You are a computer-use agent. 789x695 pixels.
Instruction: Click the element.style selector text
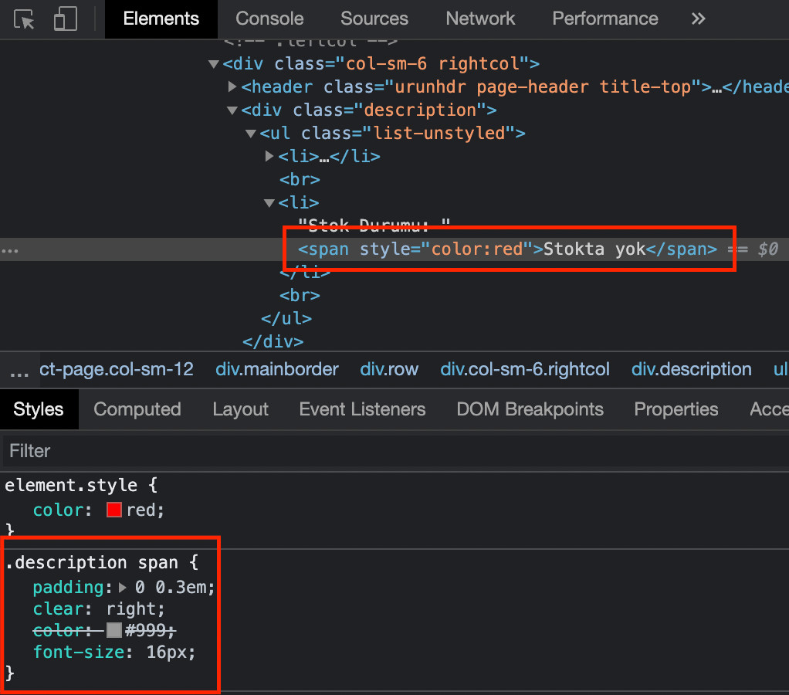71,485
